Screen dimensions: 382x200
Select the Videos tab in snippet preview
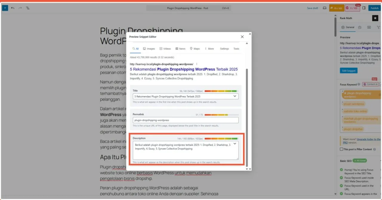(x=165, y=49)
